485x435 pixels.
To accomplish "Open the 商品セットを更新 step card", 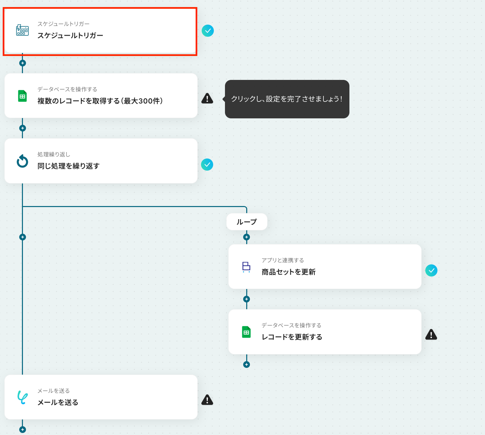I will point(325,267).
